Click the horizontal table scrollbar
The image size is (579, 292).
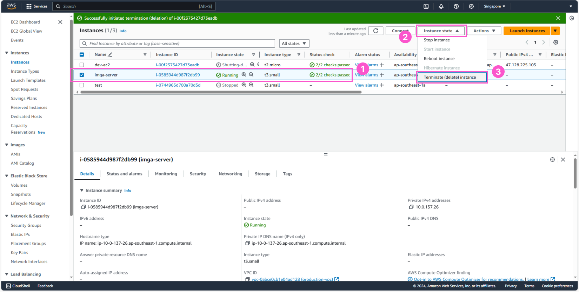[x=221, y=92]
